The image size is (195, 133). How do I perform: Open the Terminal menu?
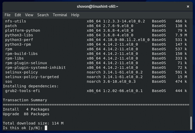click(x=60, y=15)
